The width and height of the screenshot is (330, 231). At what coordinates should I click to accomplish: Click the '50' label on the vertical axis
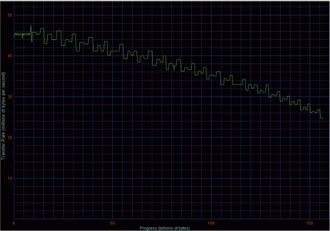coord(9,16)
